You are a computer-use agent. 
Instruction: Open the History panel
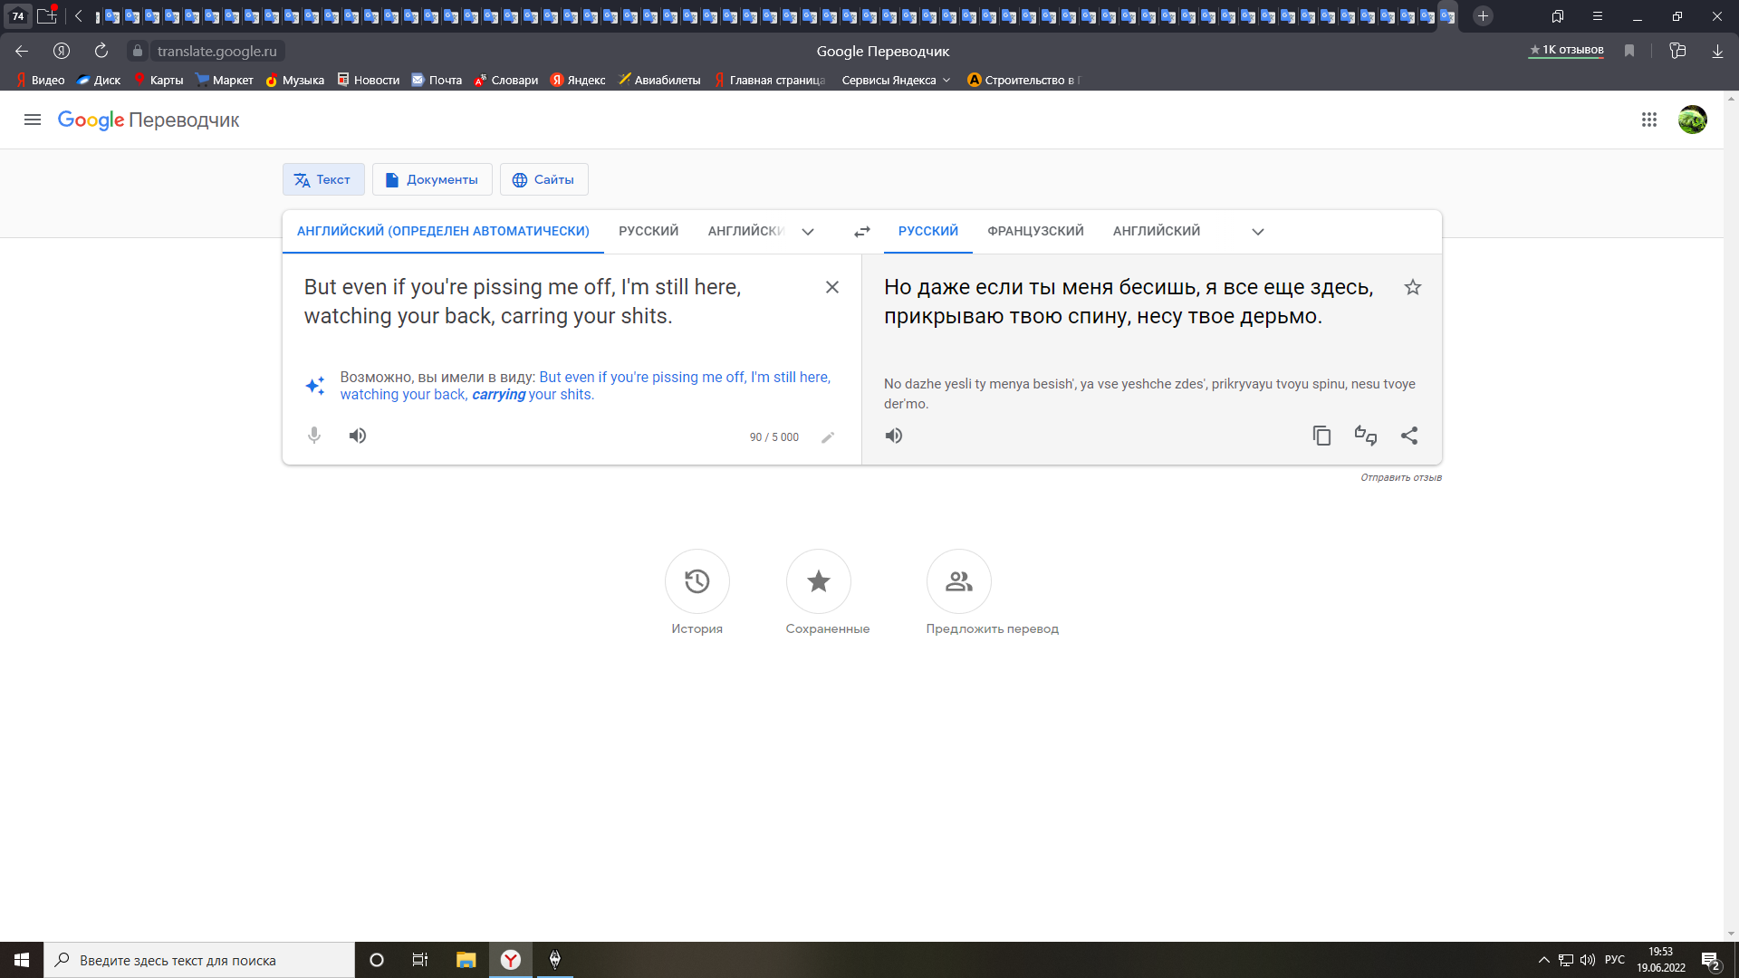click(697, 581)
